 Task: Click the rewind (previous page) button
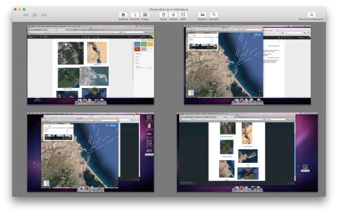point(26,15)
